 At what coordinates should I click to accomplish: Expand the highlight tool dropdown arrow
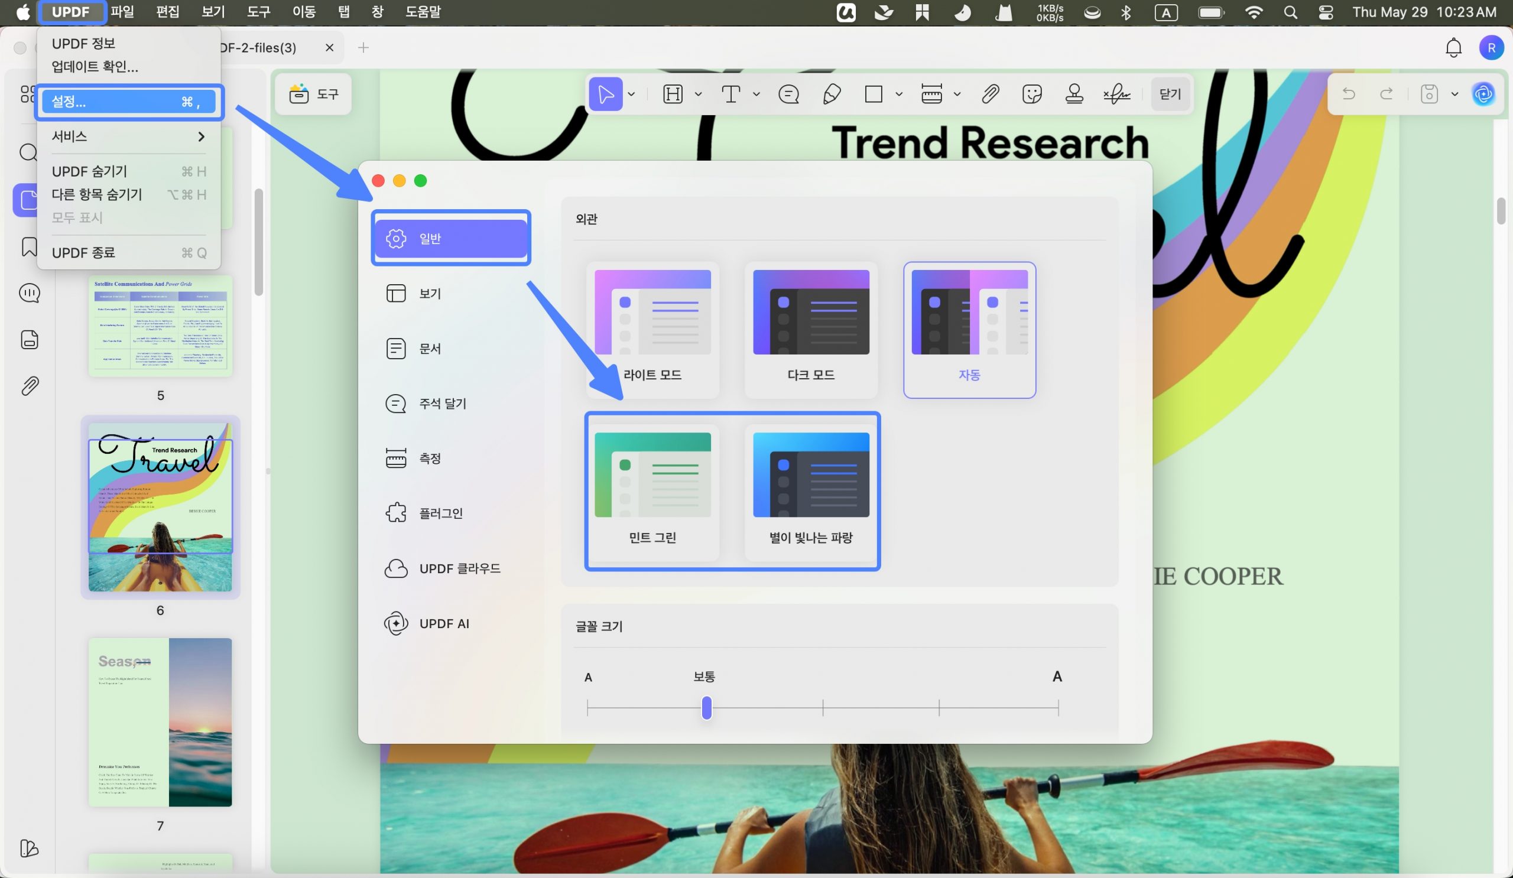[x=698, y=94]
